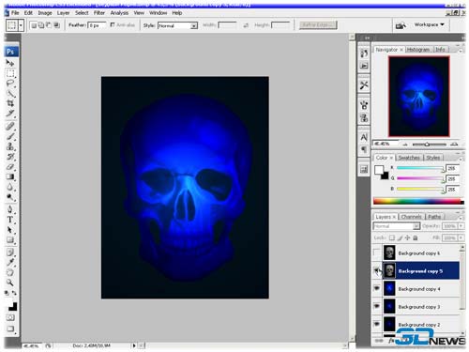
Task: Select the Blur tool
Action: 10,187
